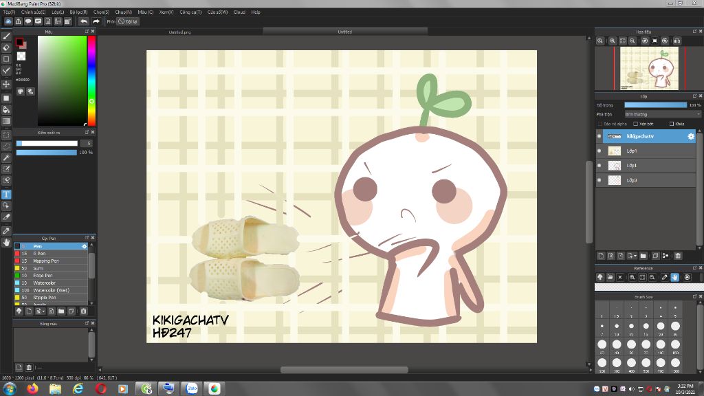Viewport: 704px width, 396px height.
Task: Open gear settings for kikigachatv layer
Action: [x=691, y=136]
